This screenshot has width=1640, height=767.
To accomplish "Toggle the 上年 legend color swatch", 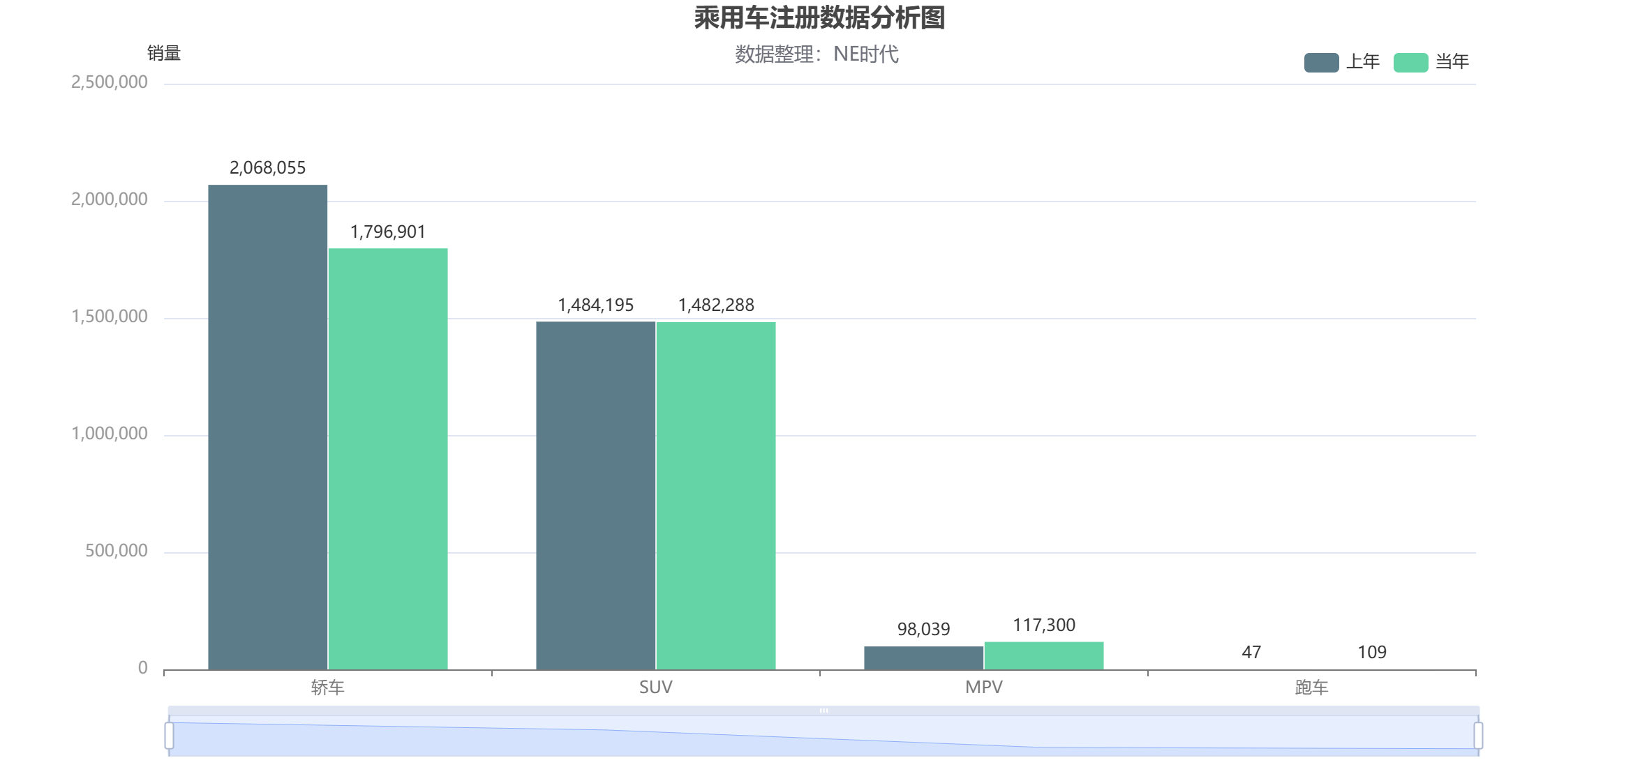I will click(x=1321, y=62).
